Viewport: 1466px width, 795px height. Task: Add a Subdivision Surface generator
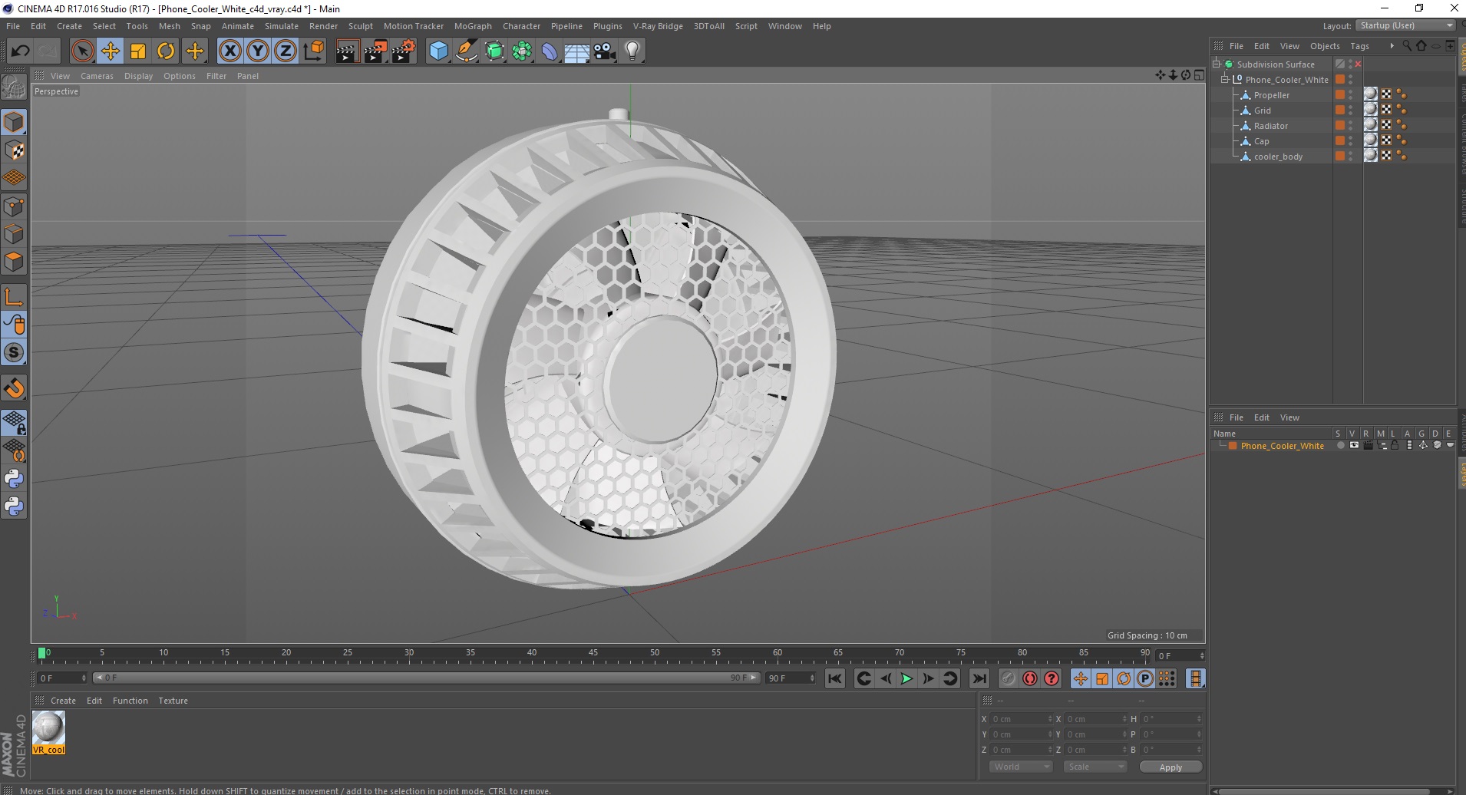click(x=494, y=51)
